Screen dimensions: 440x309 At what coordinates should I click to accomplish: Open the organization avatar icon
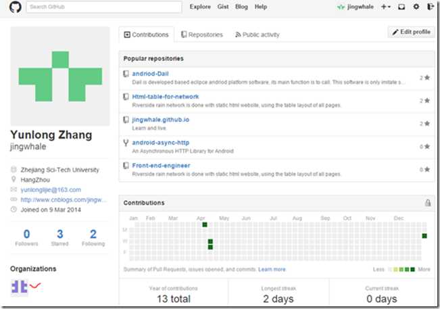click(20, 287)
